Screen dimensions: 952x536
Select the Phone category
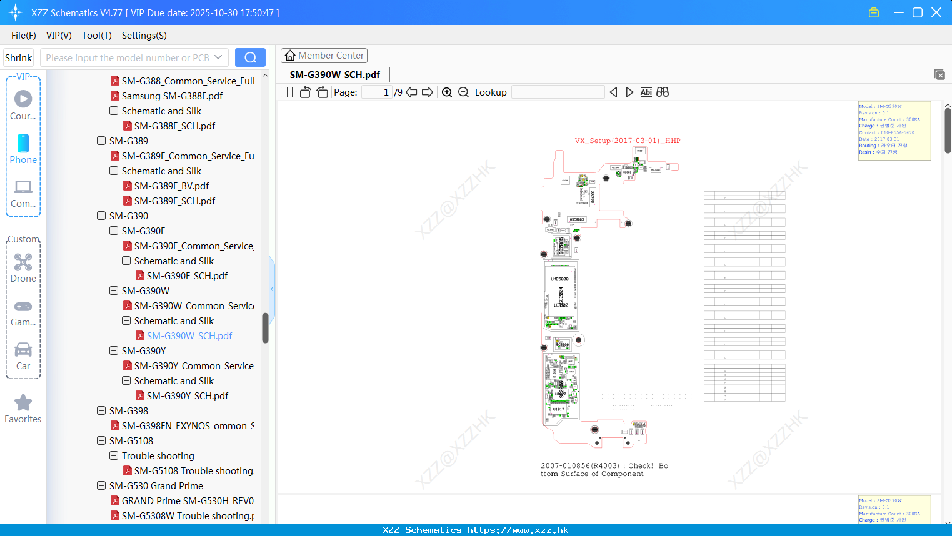click(x=23, y=149)
